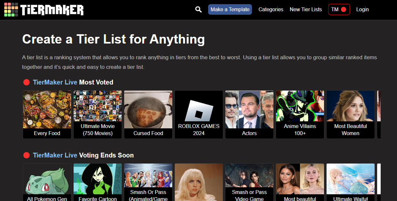Image resolution: width=397 pixels, height=201 pixels.
Task: Open the TM live button
Action: point(339,10)
